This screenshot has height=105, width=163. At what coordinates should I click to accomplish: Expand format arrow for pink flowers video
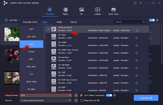click(x=150, y=54)
